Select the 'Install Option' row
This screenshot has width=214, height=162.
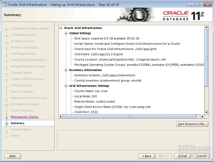coord(127,44)
